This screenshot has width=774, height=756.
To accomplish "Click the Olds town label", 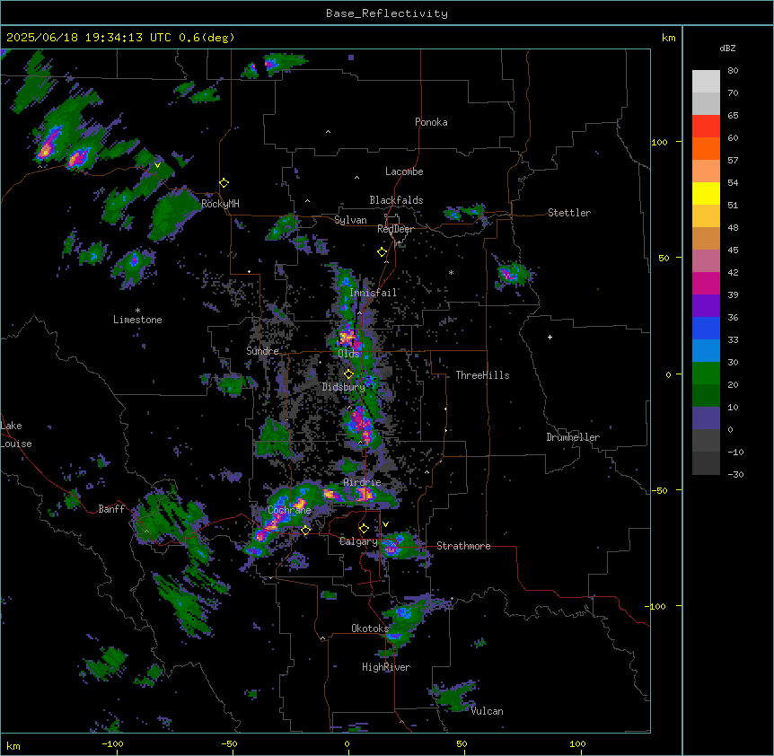I will (348, 354).
